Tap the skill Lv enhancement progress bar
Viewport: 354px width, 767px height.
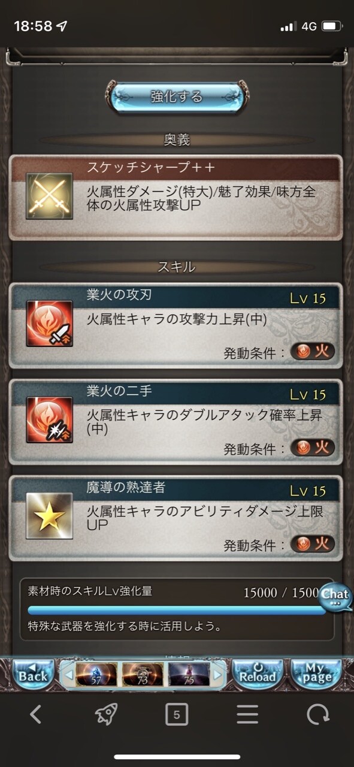177,610
